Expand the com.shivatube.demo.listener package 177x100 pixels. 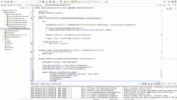5,21
